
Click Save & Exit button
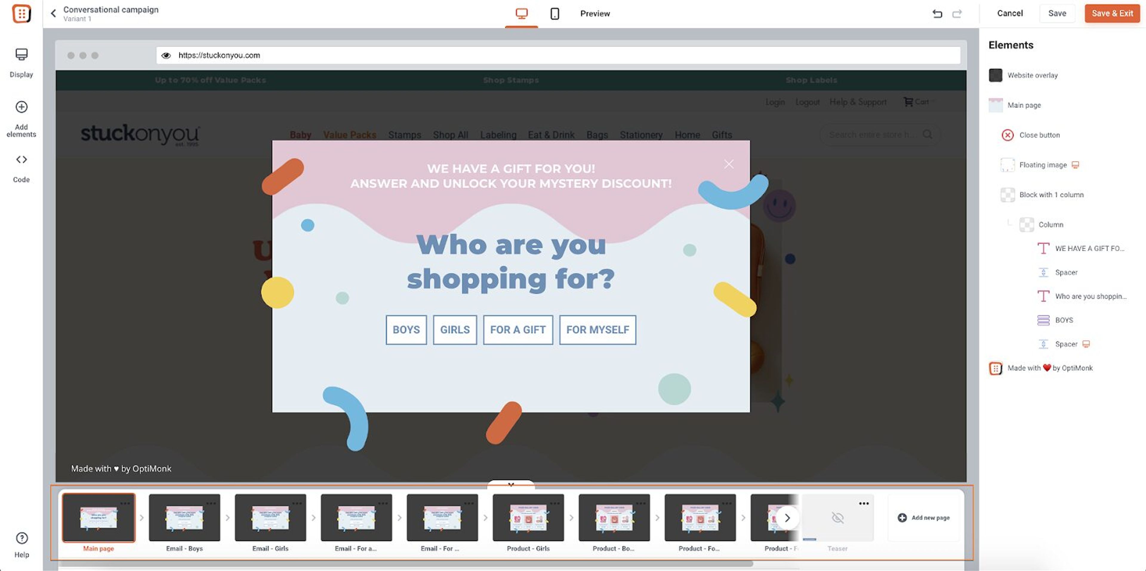coord(1112,13)
